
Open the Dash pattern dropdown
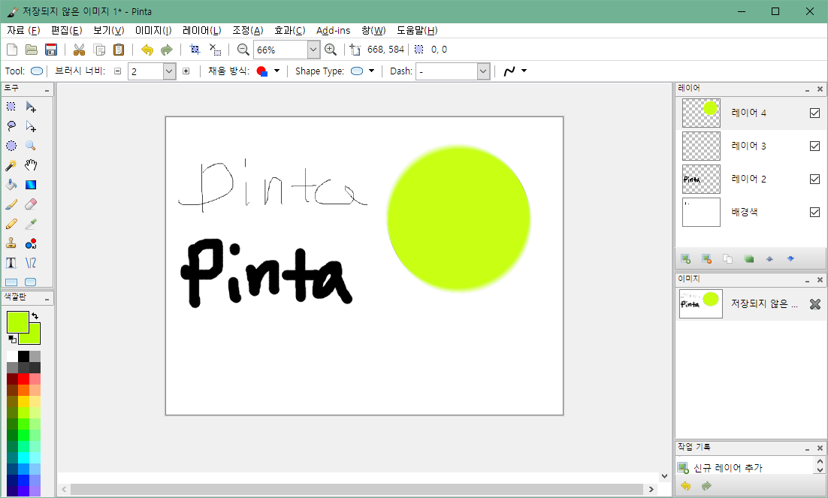click(x=483, y=71)
